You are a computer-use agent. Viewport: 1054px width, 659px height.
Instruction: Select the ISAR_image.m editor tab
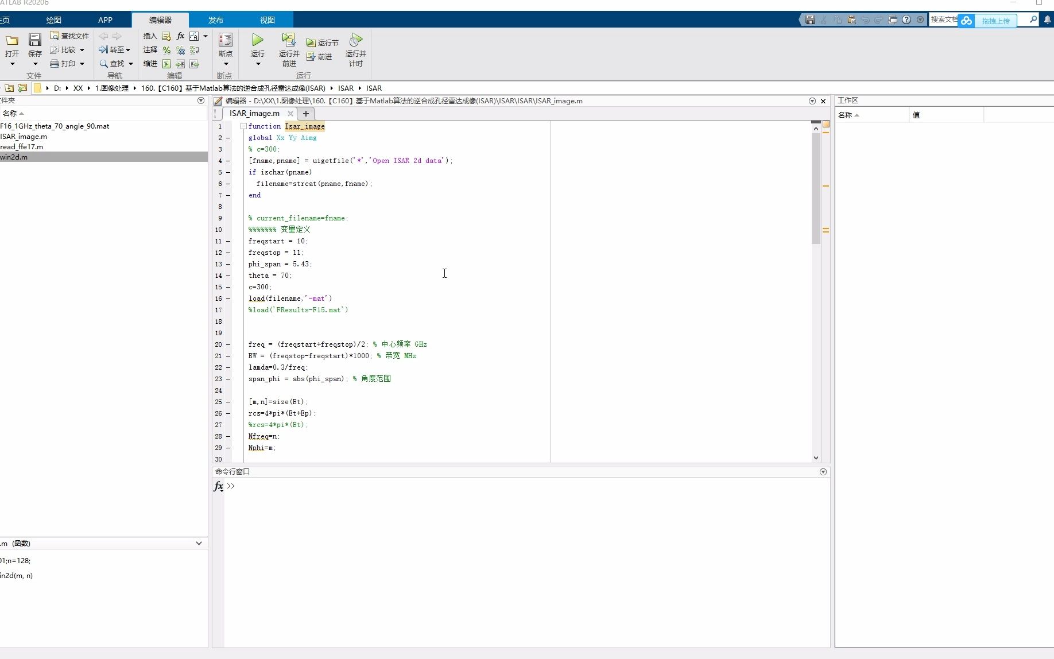click(254, 114)
